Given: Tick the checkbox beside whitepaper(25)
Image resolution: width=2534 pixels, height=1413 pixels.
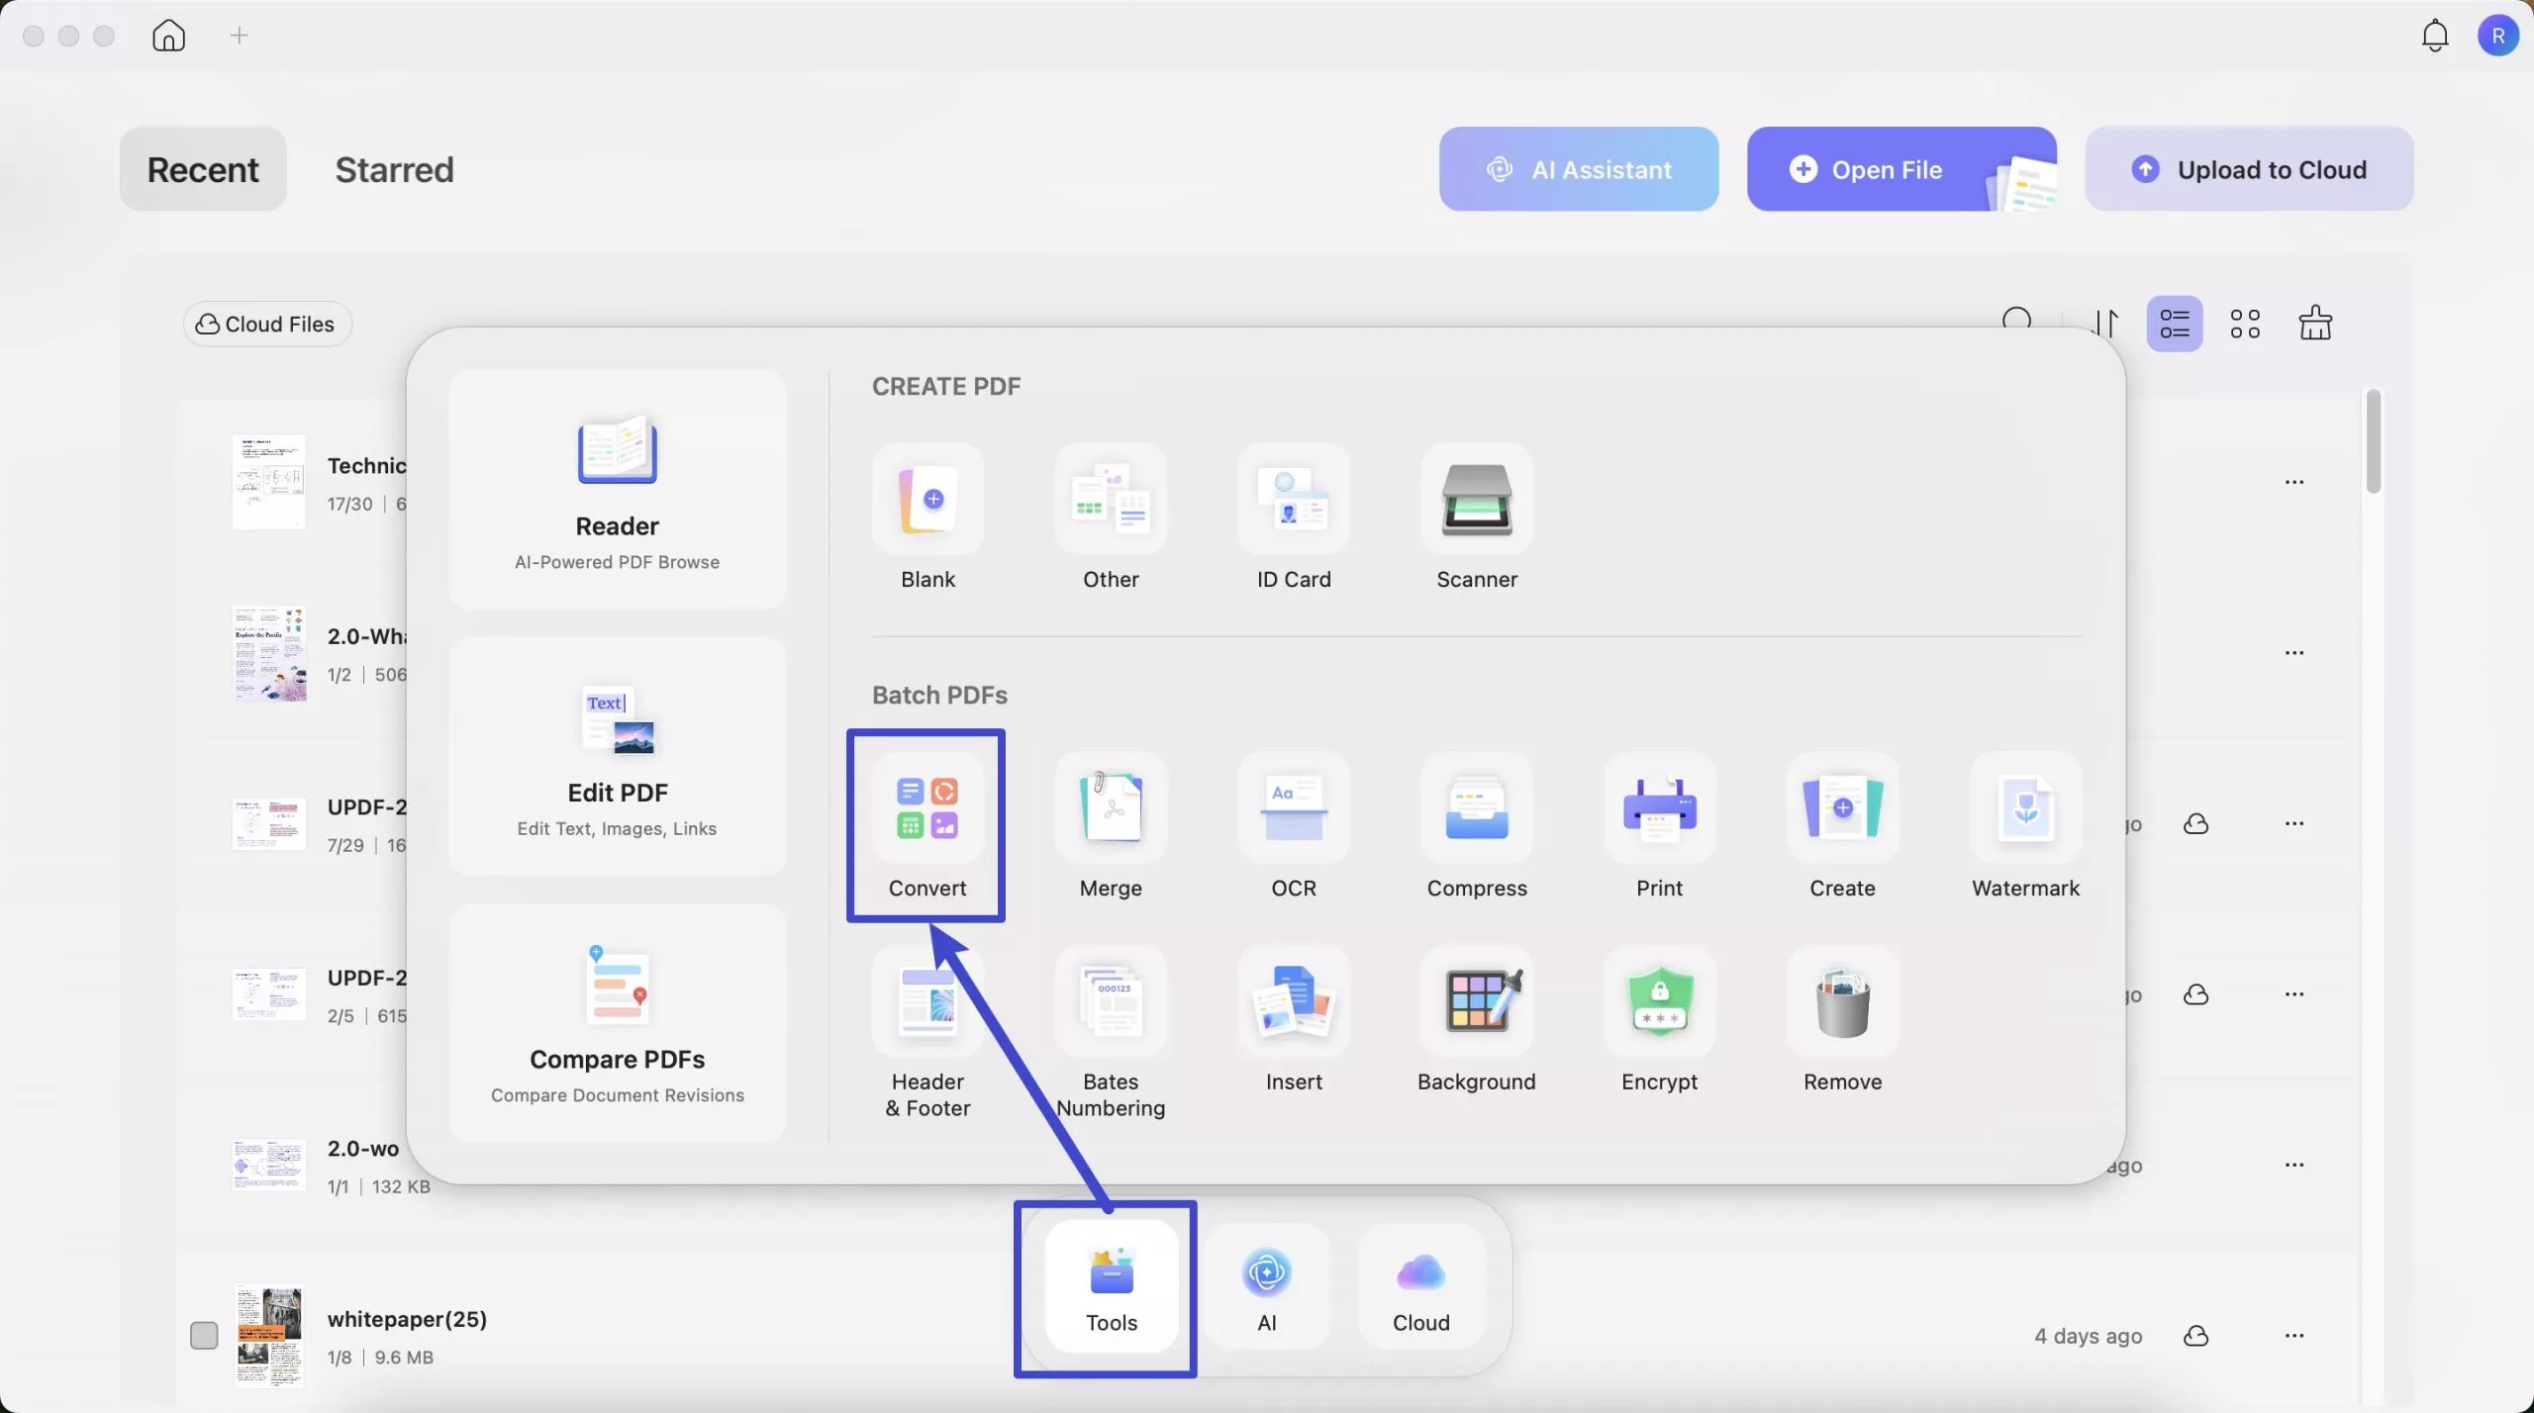Looking at the screenshot, I should point(204,1335).
